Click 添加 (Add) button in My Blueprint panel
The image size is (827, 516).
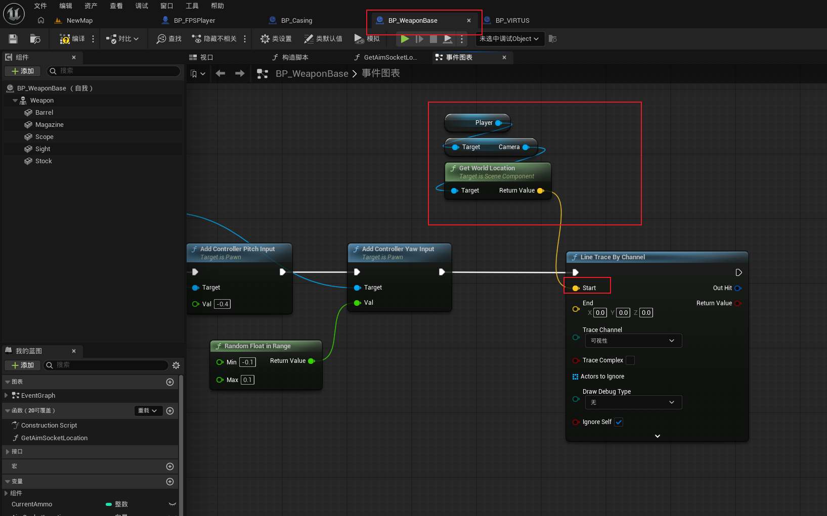(x=23, y=365)
